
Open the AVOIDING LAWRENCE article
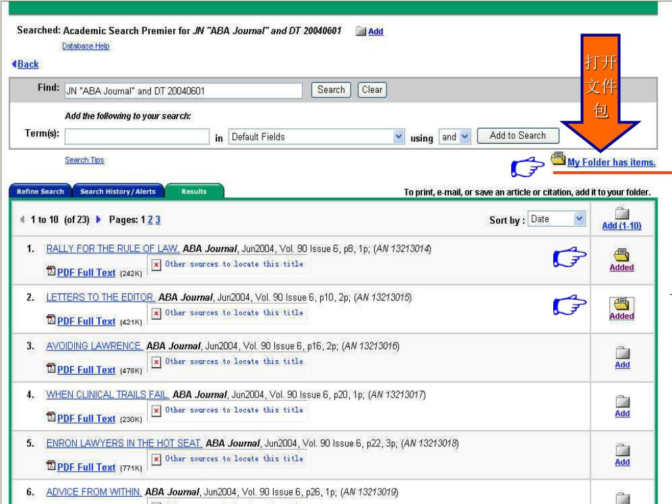click(94, 346)
